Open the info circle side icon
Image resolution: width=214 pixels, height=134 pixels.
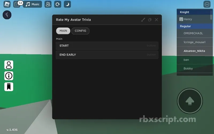(x=9, y=76)
